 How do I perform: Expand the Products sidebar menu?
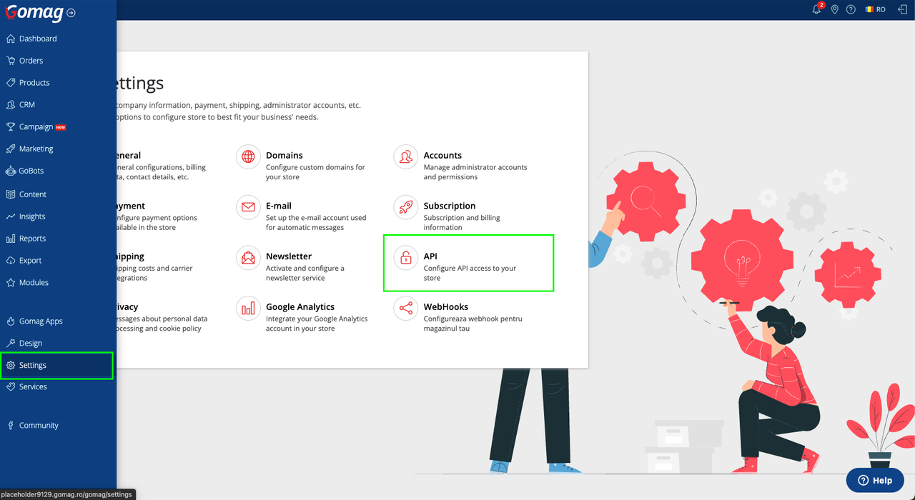pos(34,83)
